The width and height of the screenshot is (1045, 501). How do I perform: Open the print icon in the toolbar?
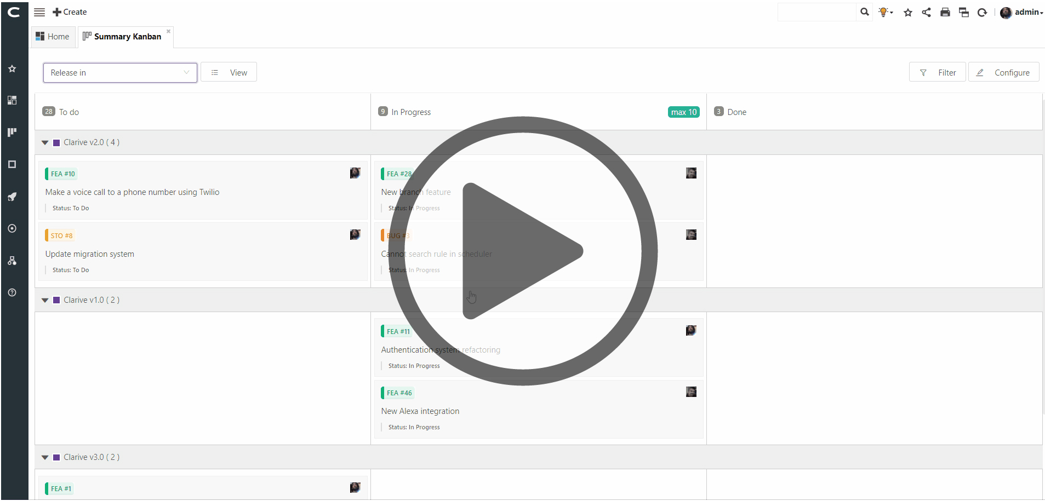(x=944, y=12)
